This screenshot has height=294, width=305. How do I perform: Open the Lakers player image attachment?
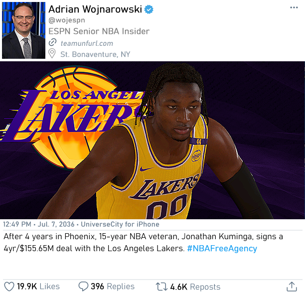click(x=152, y=140)
